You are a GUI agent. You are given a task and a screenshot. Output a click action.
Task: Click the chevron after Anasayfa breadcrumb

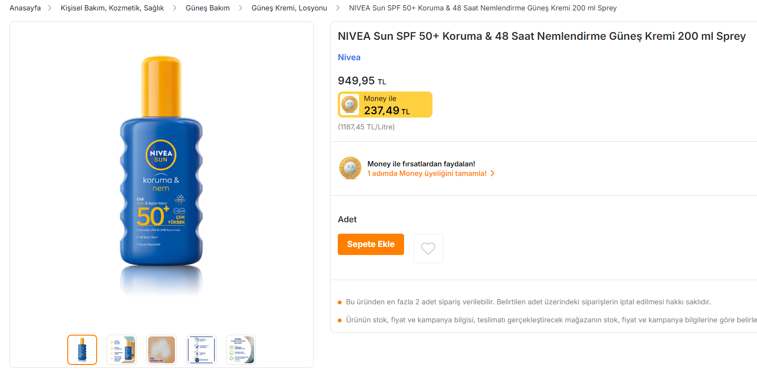tap(50, 8)
